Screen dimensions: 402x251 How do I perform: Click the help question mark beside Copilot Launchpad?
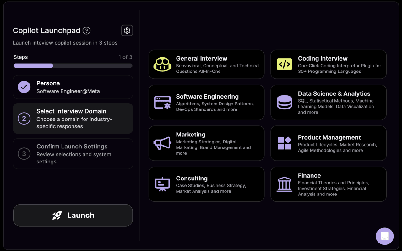pyautogui.click(x=86, y=30)
